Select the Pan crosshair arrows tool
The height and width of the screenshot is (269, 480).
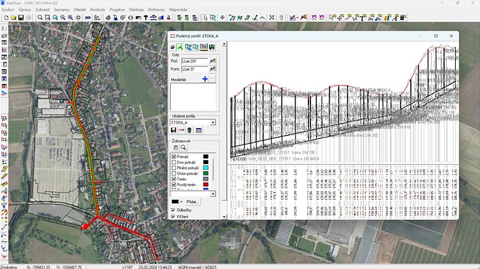pos(78,18)
